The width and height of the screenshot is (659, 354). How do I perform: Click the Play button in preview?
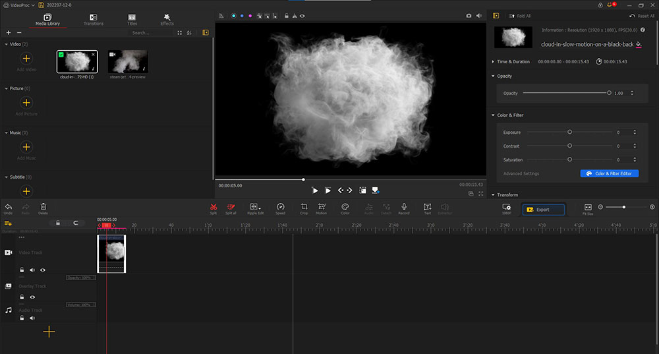pyautogui.click(x=315, y=191)
